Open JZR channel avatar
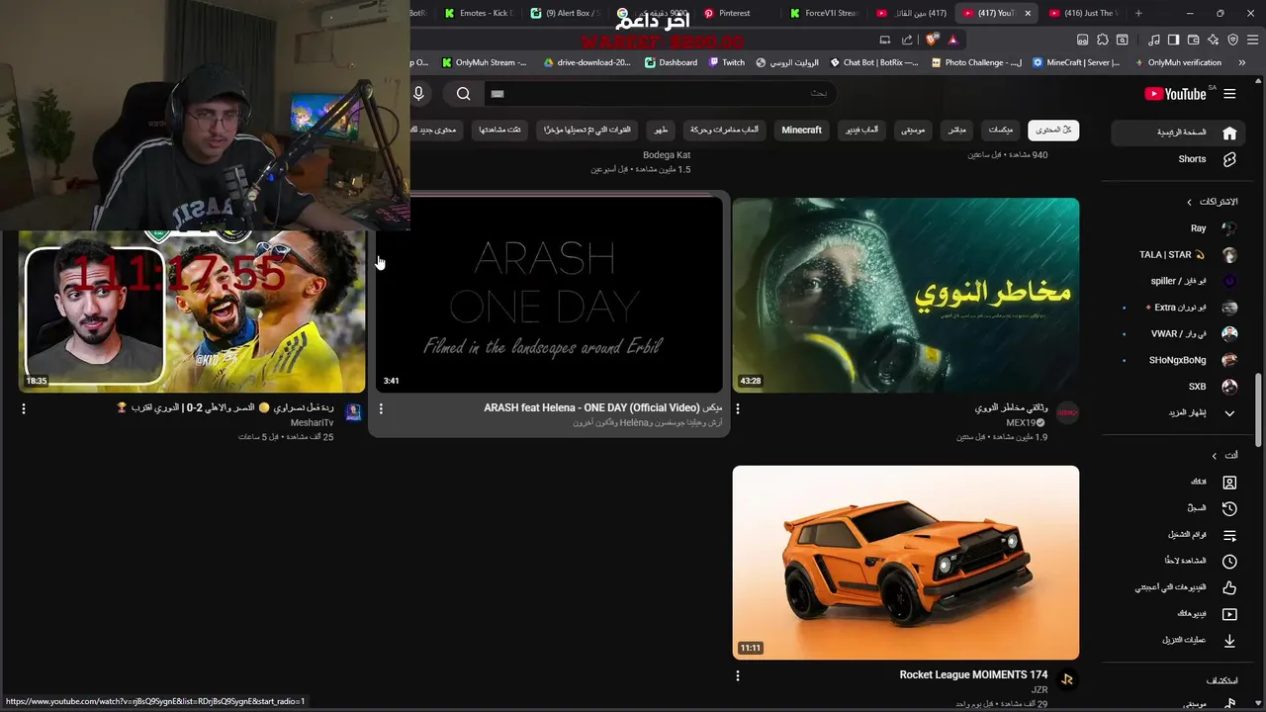Image resolution: width=1266 pixels, height=712 pixels. 1067,680
